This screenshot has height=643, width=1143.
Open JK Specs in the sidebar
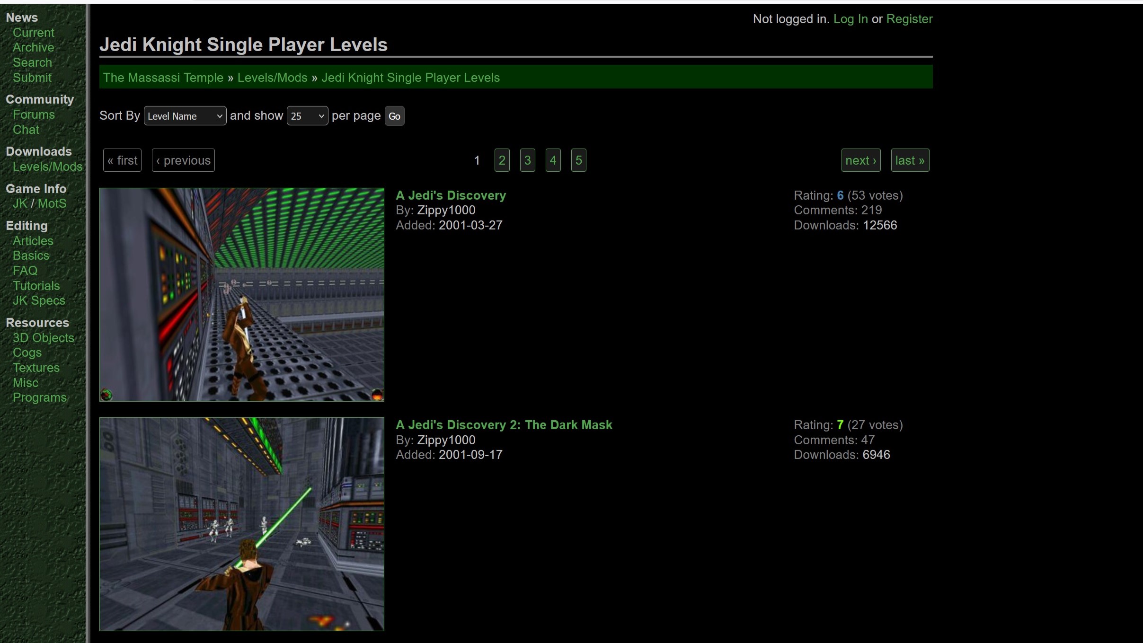point(39,300)
